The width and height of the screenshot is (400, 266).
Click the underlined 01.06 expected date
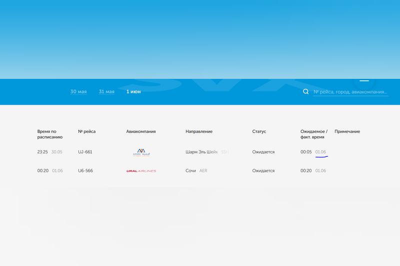coord(320,152)
